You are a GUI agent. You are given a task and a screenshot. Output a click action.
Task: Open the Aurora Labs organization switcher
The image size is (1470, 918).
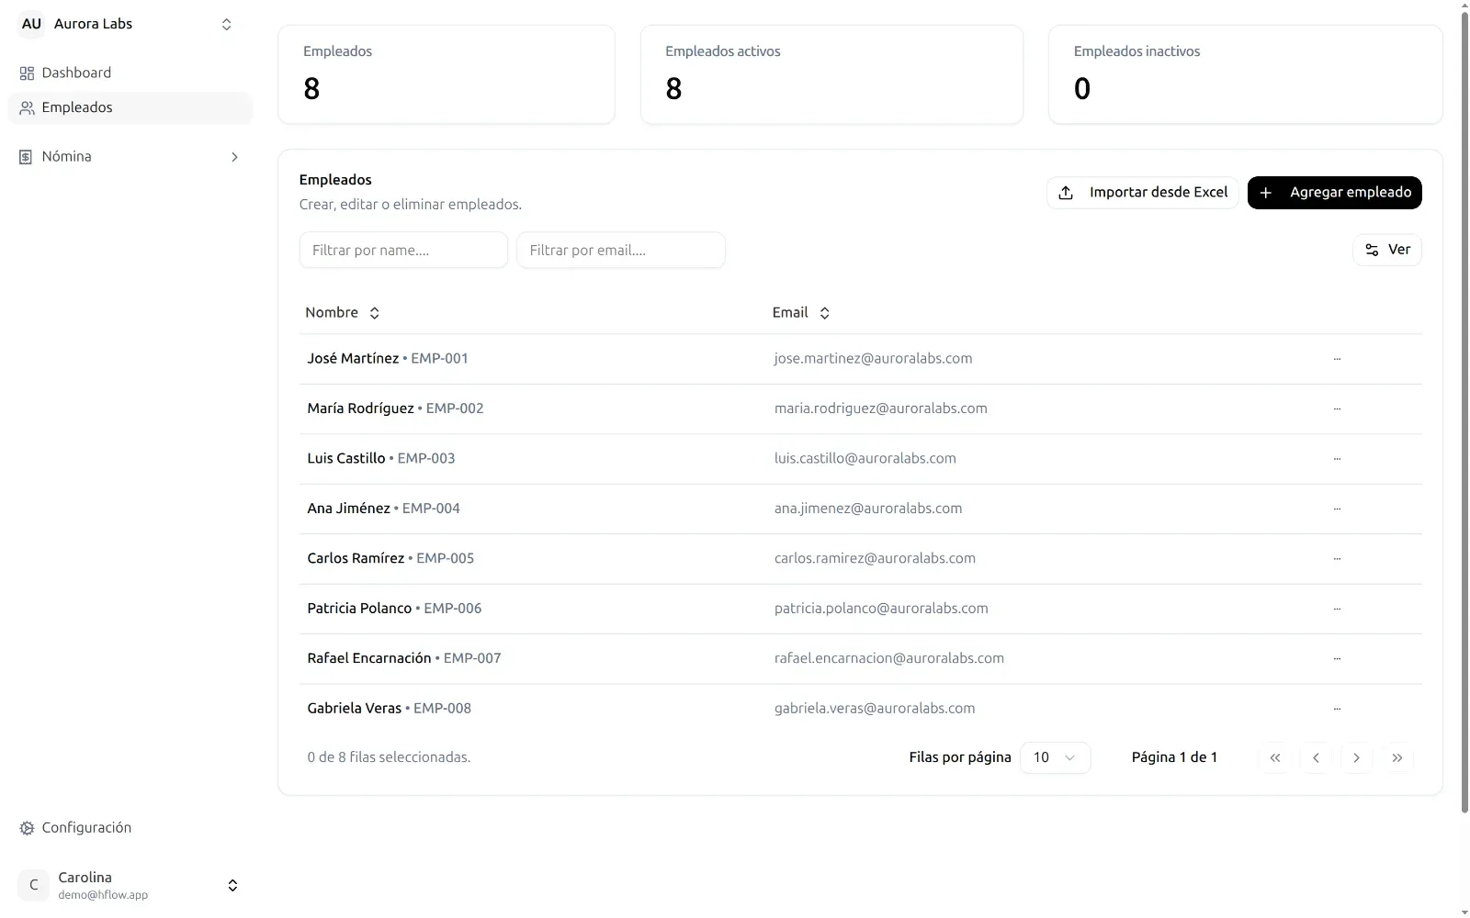(x=128, y=24)
